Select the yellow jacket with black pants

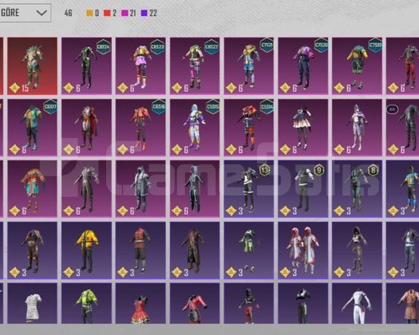(x=86, y=250)
